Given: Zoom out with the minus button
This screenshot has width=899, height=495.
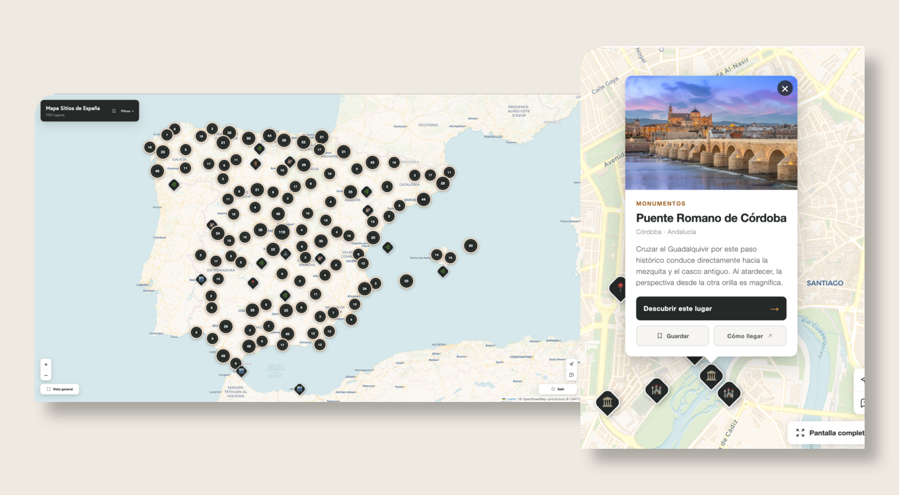Looking at the screenshot, I should click(46, 375).
